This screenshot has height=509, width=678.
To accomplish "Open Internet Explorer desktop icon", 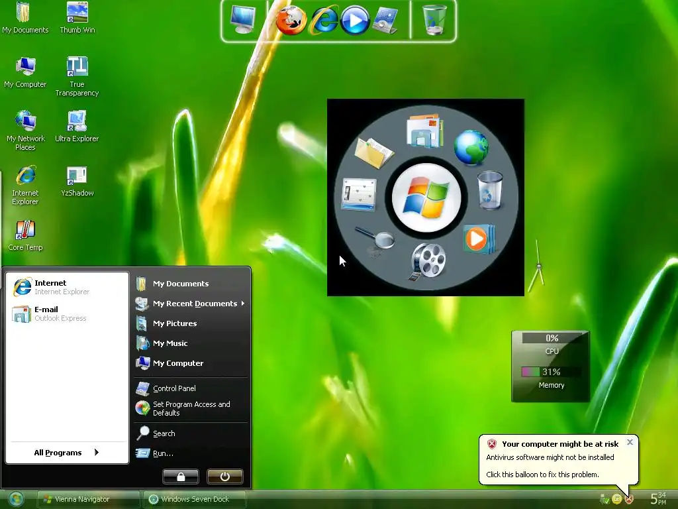I will [x=25, y=185].
